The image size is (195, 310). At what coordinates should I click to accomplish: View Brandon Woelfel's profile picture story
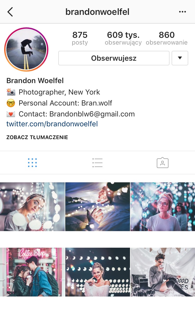click(x=26, y=49)
